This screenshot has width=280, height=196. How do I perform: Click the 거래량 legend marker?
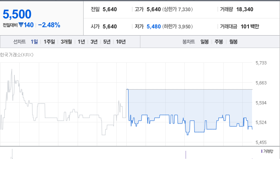click(x=262, y=151)
